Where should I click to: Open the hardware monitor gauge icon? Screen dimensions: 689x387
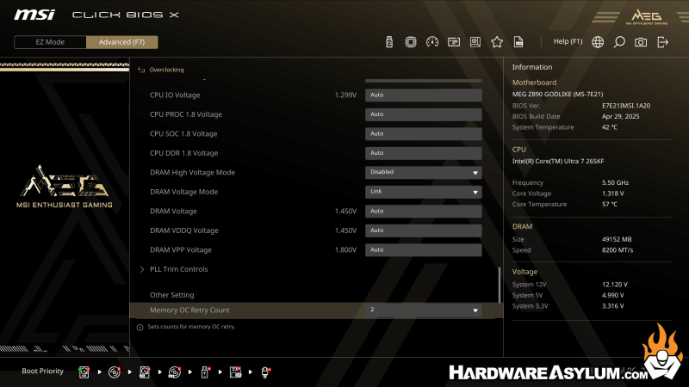(432, 42)
